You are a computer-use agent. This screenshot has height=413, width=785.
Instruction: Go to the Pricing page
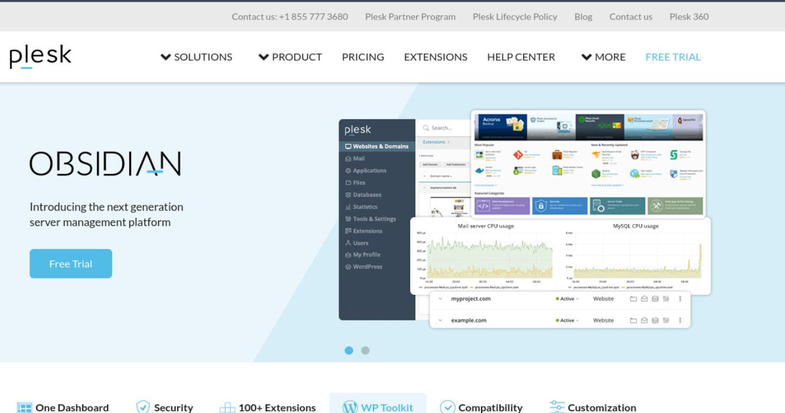coord(363,57)
